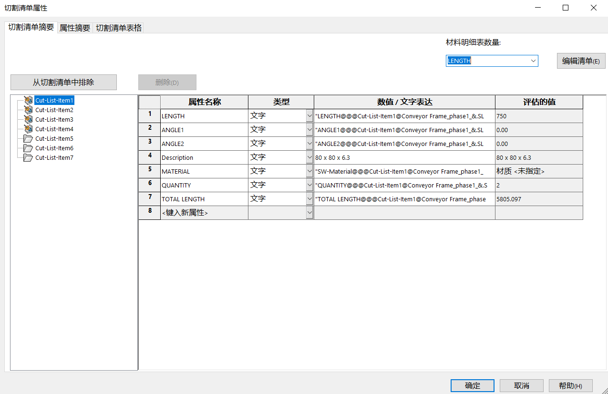Screen dimensions: 608x394
Task: Click the folder icon beside Cut-List-Item5
Action: click(x=27, y=138)
